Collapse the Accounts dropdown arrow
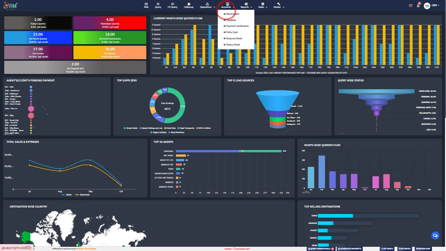Screen dimensions: 446x251 tap(233, 7)
